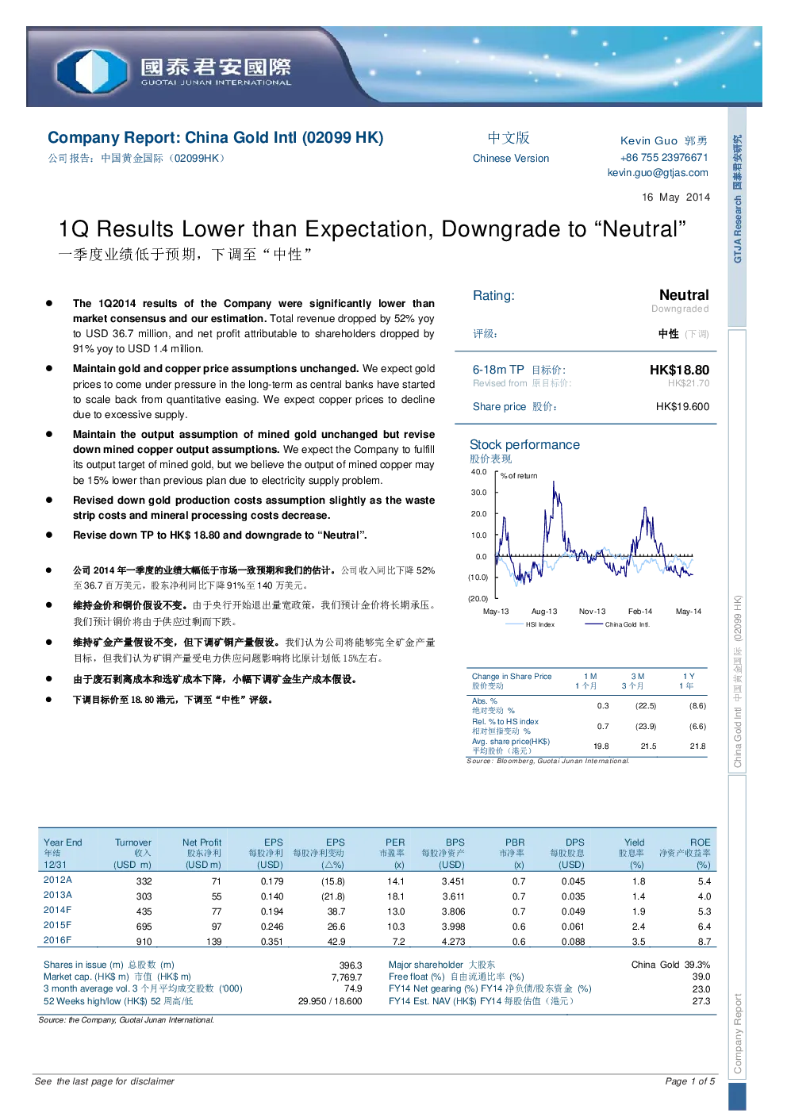Click the China Gold Intl. legend entry
This screenshot has width=787, height=1113.
[x=617, y=624]
